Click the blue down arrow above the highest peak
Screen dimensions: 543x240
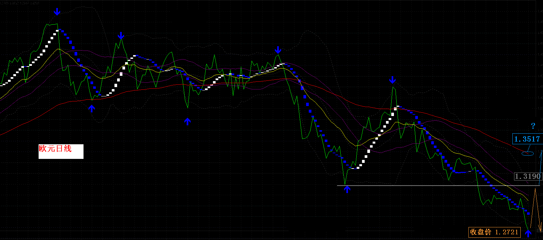pos(57,12)
